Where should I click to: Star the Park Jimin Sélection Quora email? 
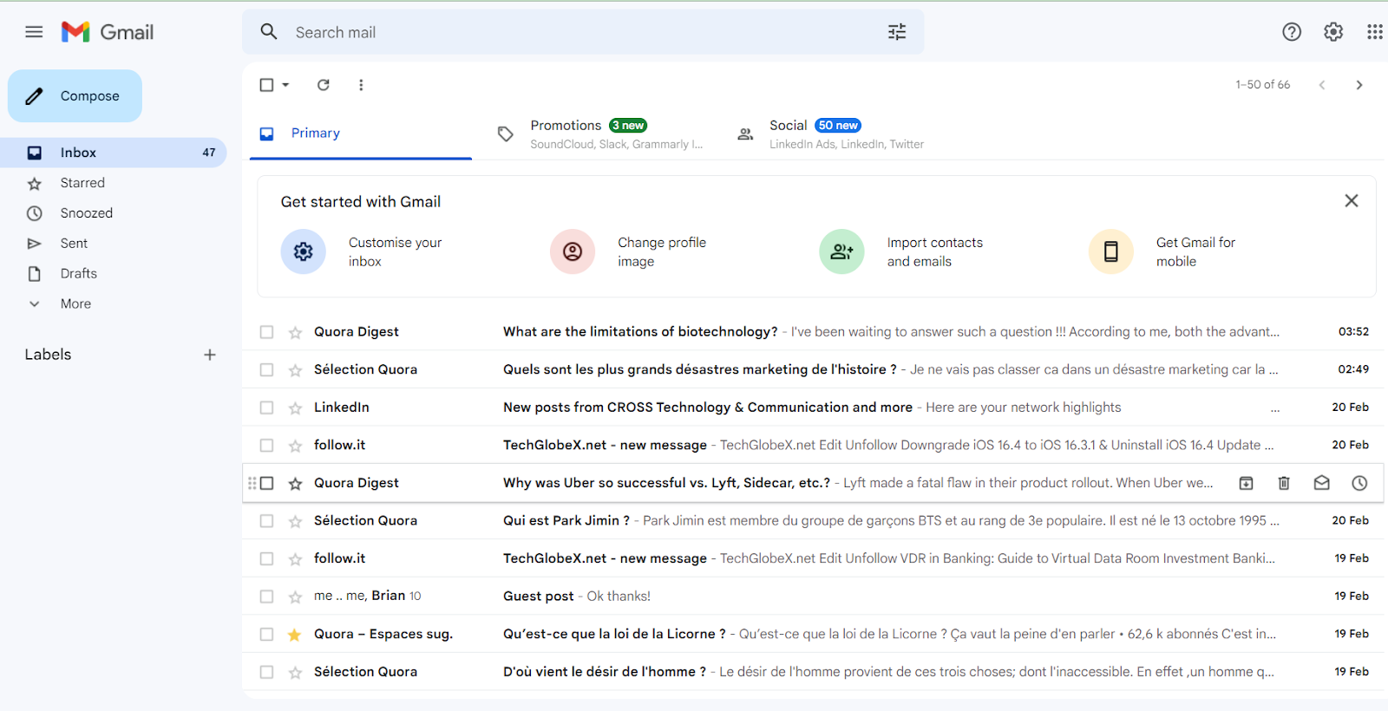click(x=295, y=521)
